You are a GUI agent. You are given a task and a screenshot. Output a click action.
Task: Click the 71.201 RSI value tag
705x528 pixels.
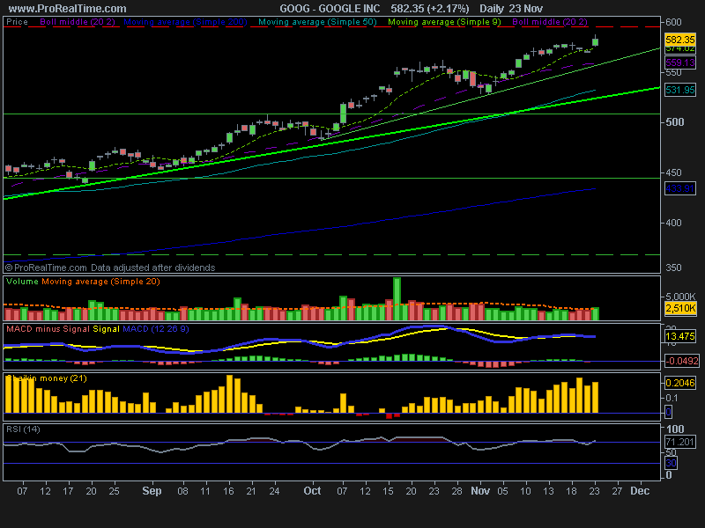[679, 442]
